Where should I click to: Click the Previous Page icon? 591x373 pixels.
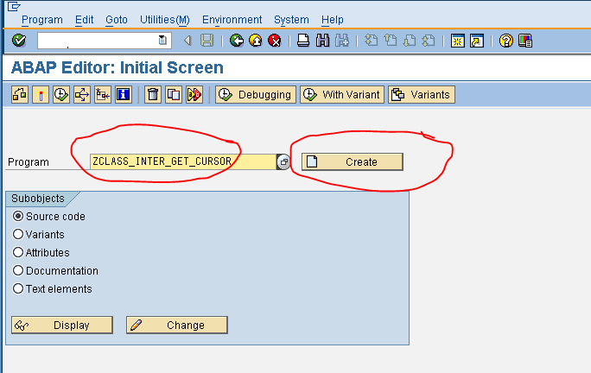[391, 41]
